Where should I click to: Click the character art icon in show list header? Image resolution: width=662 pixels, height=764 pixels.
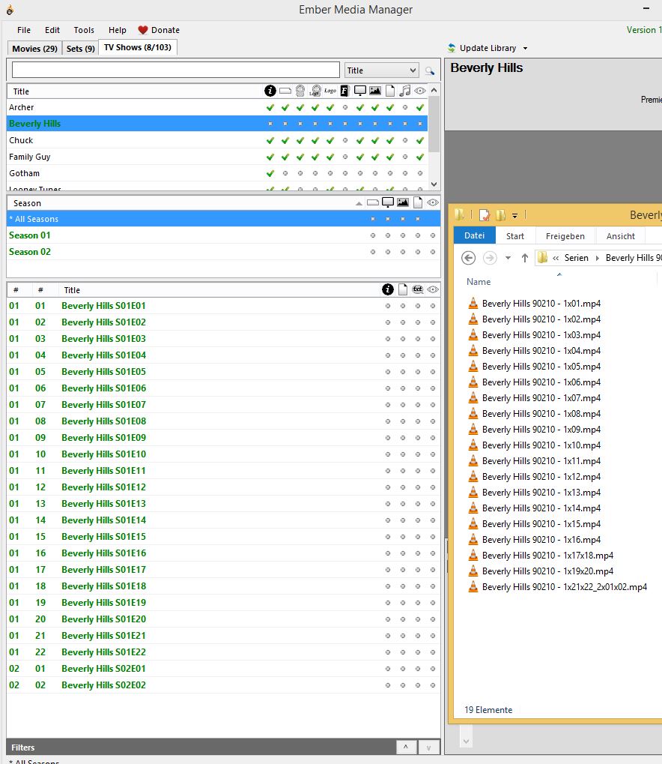(300, 91)
